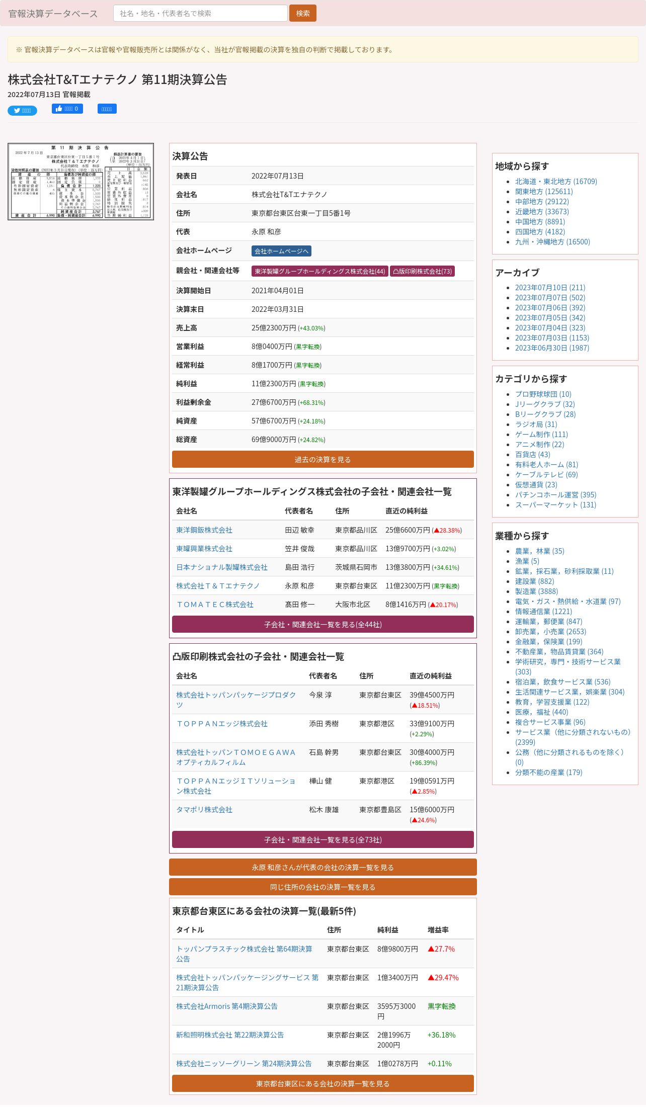Click 過去の決算を見る button

(323, 459)
